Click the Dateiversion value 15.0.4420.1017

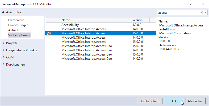(169, 49)
